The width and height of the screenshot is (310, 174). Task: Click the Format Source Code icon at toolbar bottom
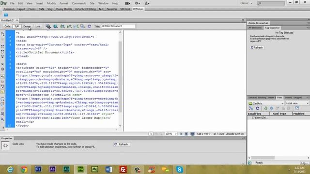[x=2, y=119]
